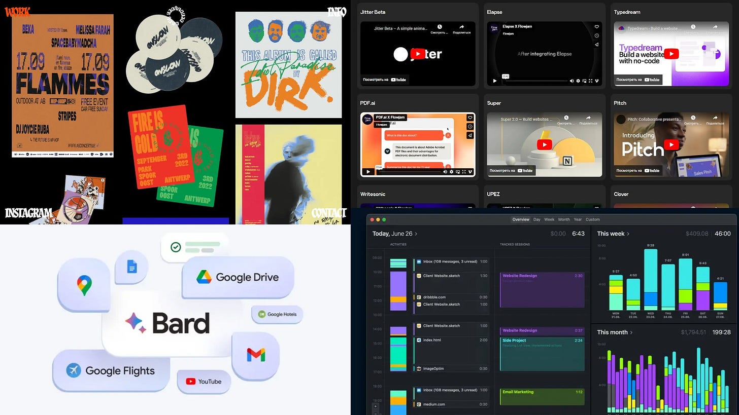Viewport: 739px width, 415px height.
Task: Like the PDF.ai X Flowjam video
Action: 470,118
